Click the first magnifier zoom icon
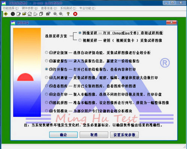187x149 pixels. point(55,14)
